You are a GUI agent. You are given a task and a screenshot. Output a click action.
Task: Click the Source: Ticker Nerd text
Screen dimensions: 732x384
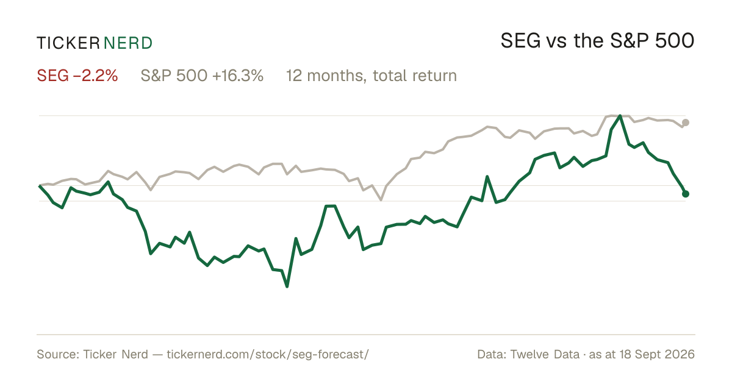[x=92, y=355]
